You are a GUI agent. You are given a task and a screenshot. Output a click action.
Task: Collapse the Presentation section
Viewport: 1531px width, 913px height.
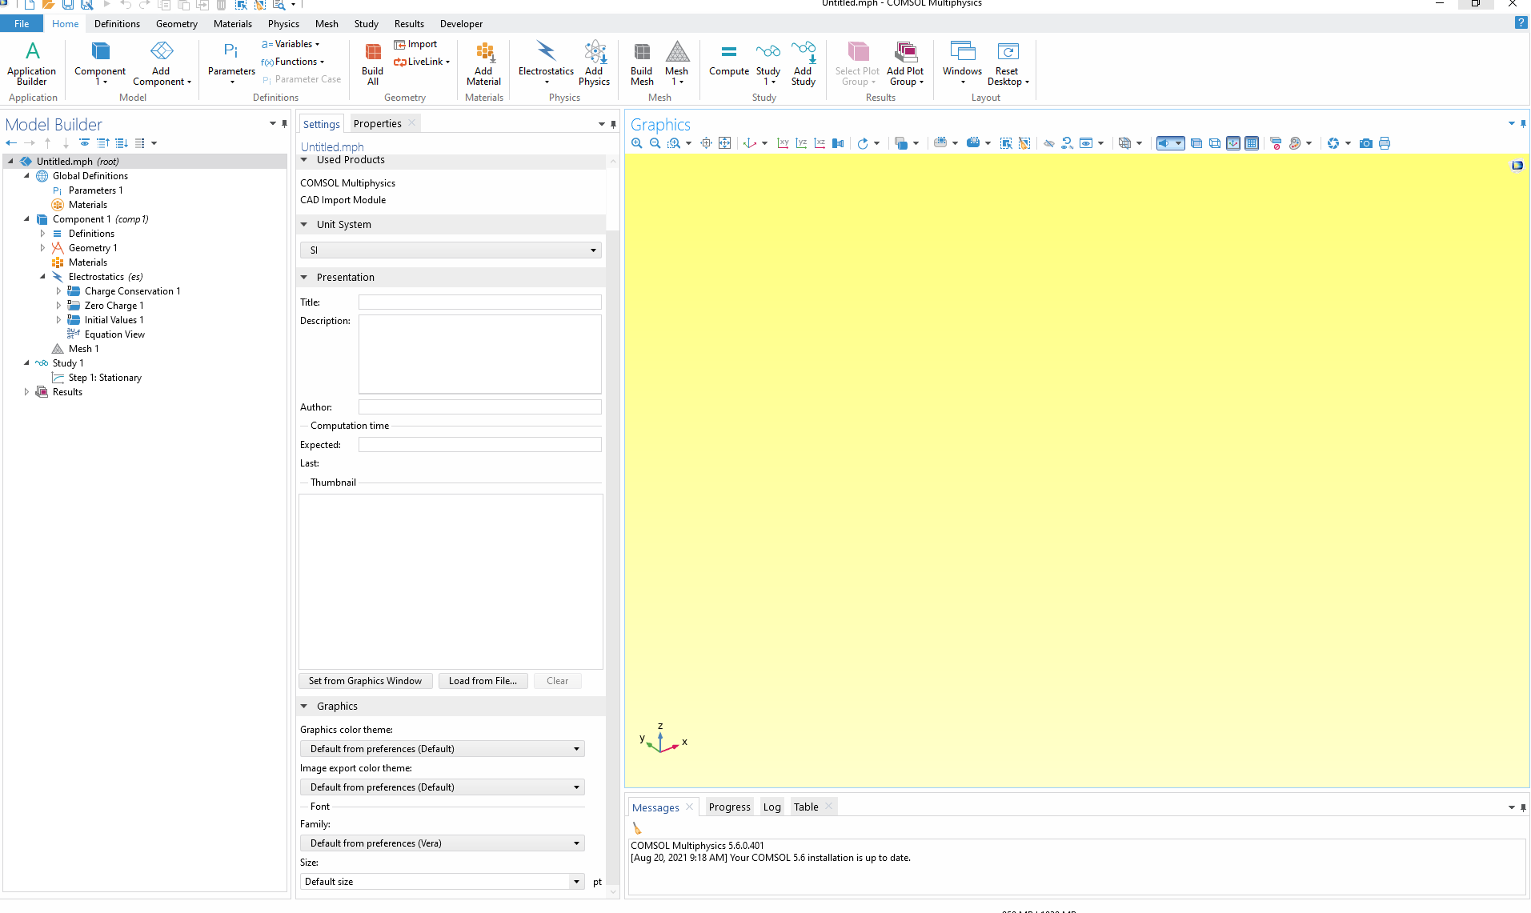point(304,278)
